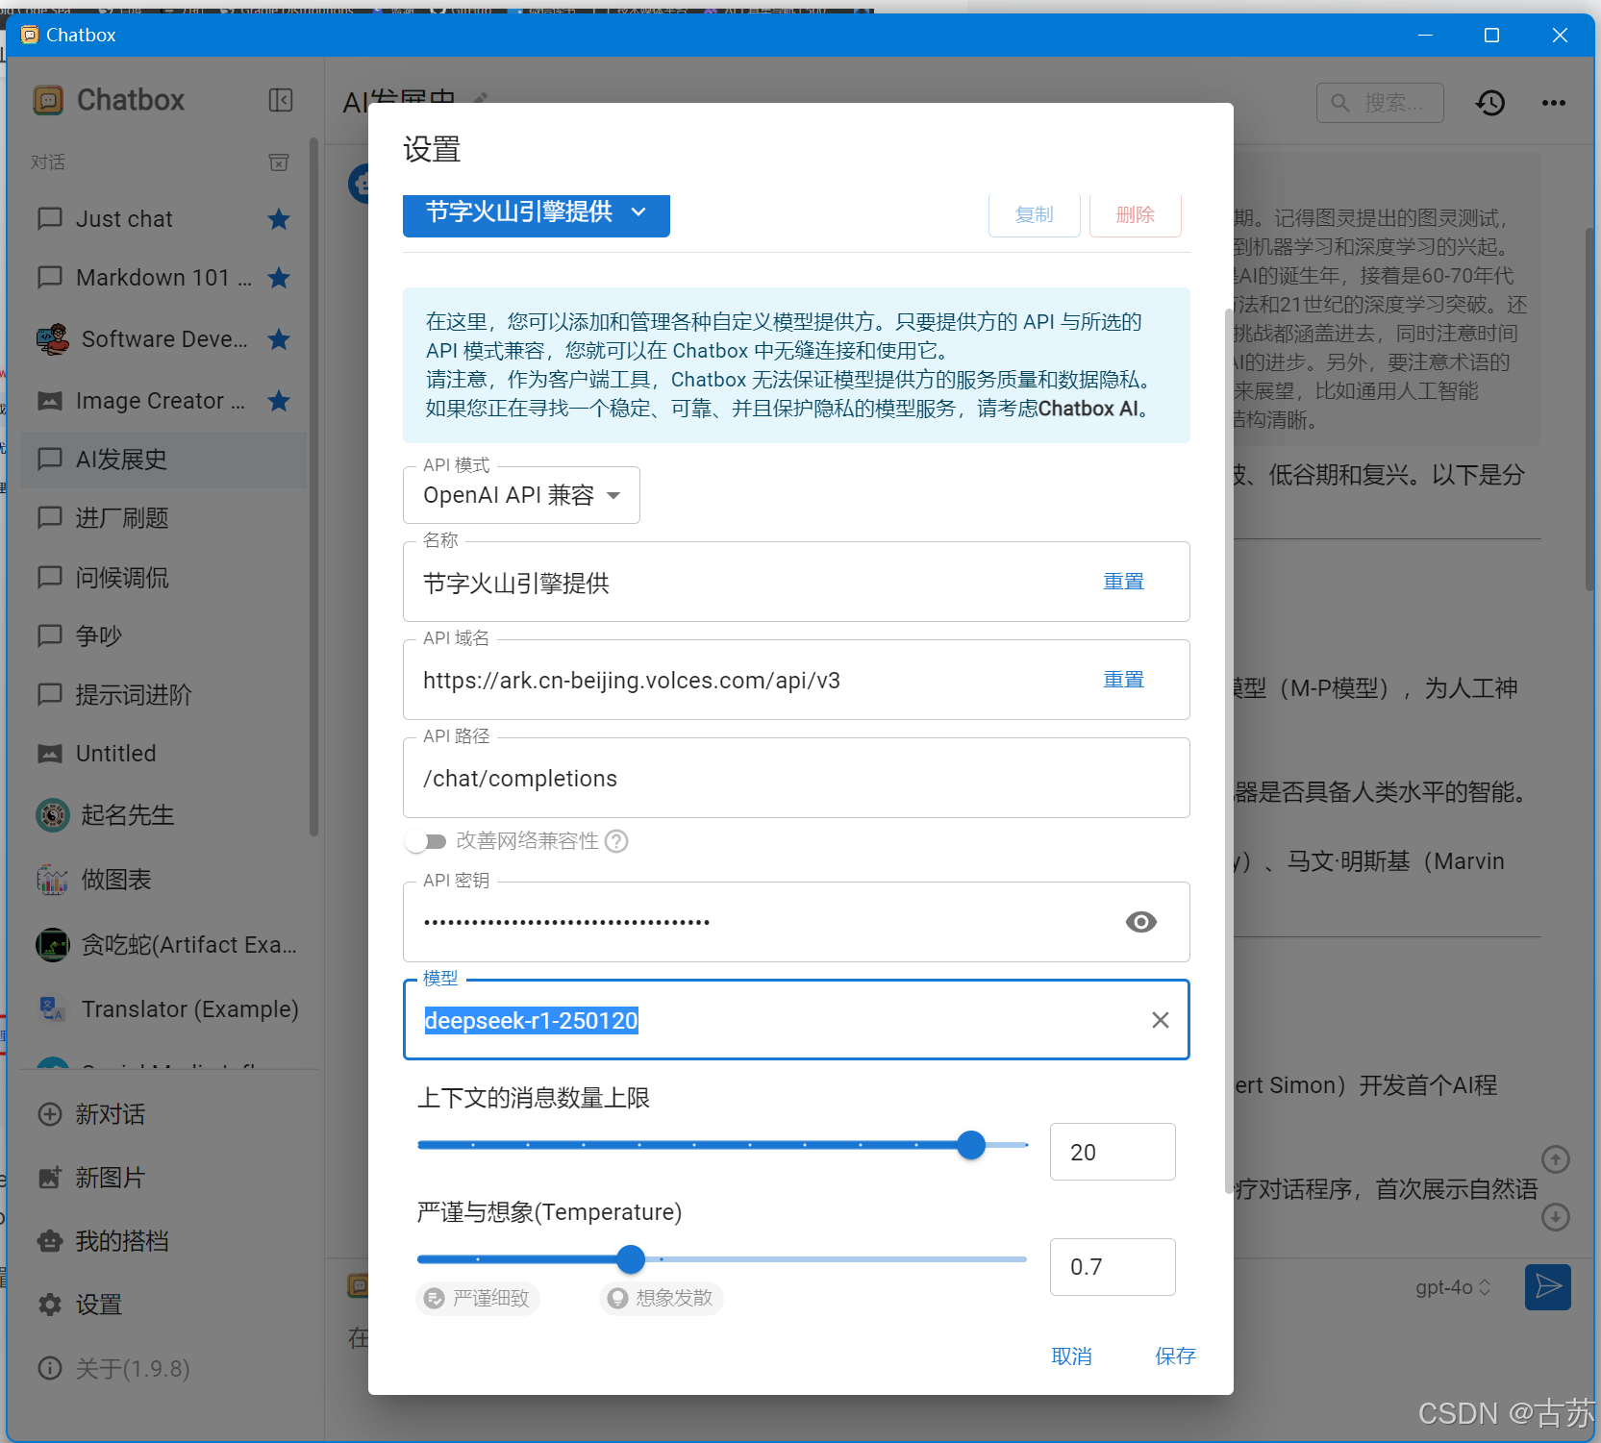The height and width of the screenshot is (1443, 1601).
Task: Click the temperature value box 0.7
Action: coord(1113,1267)
